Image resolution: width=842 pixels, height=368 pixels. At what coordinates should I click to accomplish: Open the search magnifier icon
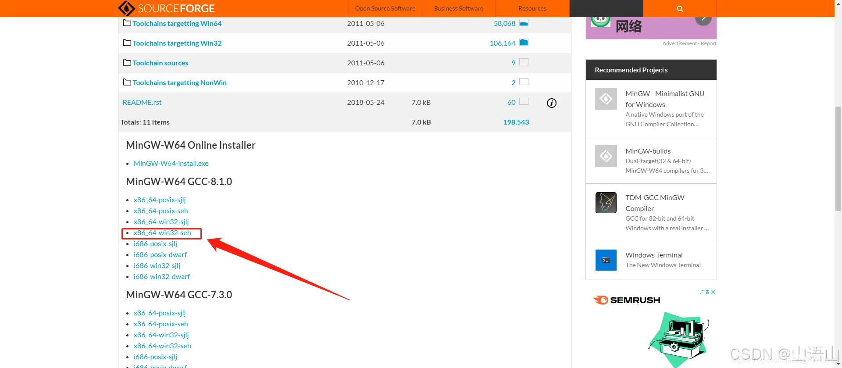click(x=680, y=9)
